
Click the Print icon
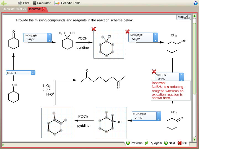(20, 3)
